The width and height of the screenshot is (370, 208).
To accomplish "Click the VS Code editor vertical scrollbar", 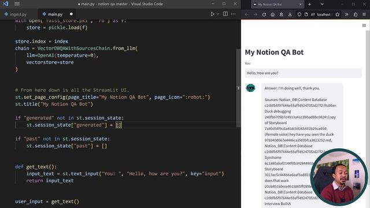I will pyautogui.click(x=238, y=88).
